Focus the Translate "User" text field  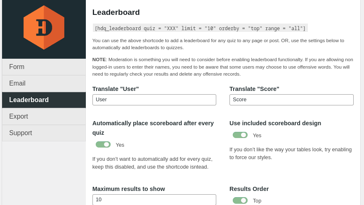154,100
